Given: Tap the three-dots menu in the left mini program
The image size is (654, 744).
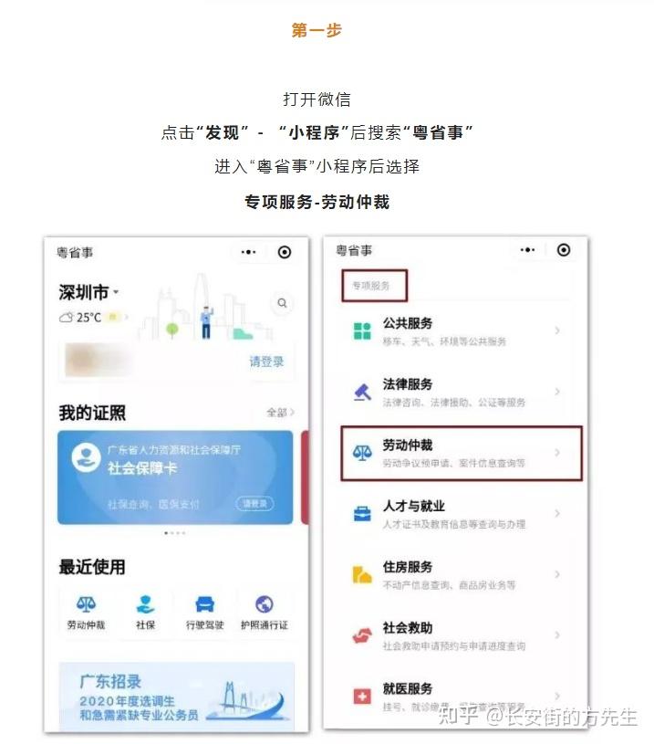Looking at the screenshot, I should tap(248, 252).
